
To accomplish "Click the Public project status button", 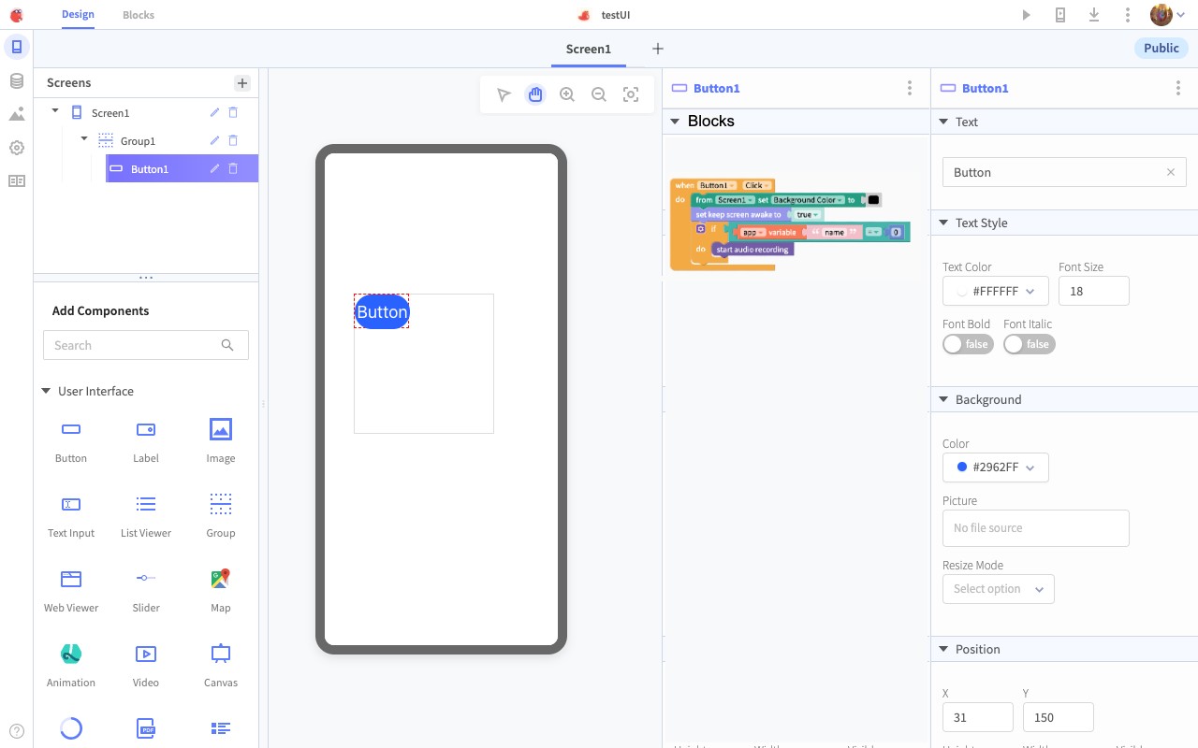I will 1161,48.
